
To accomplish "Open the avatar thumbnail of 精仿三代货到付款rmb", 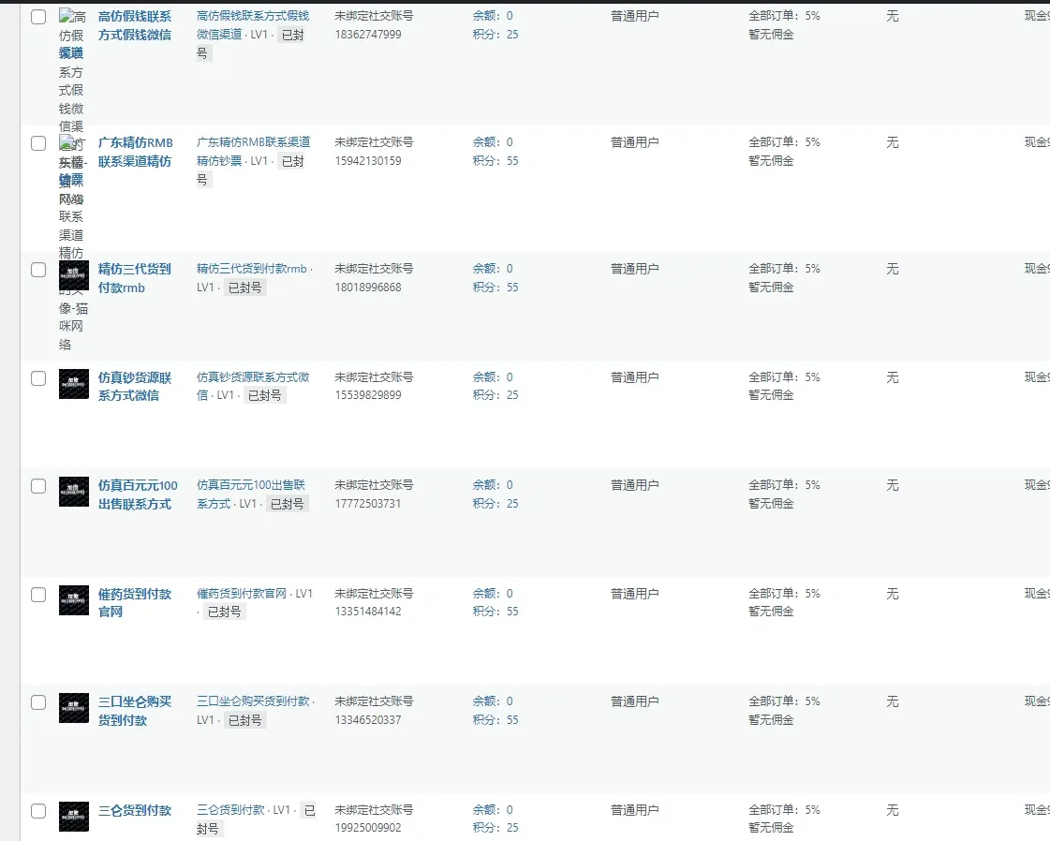I will coord(74,275).
